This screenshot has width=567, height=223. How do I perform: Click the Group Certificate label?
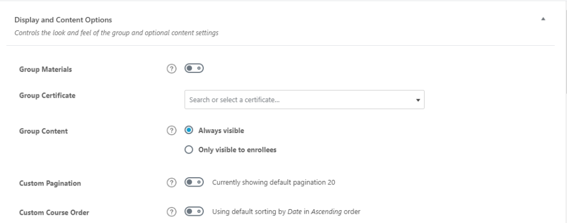[x=48, y=95]
